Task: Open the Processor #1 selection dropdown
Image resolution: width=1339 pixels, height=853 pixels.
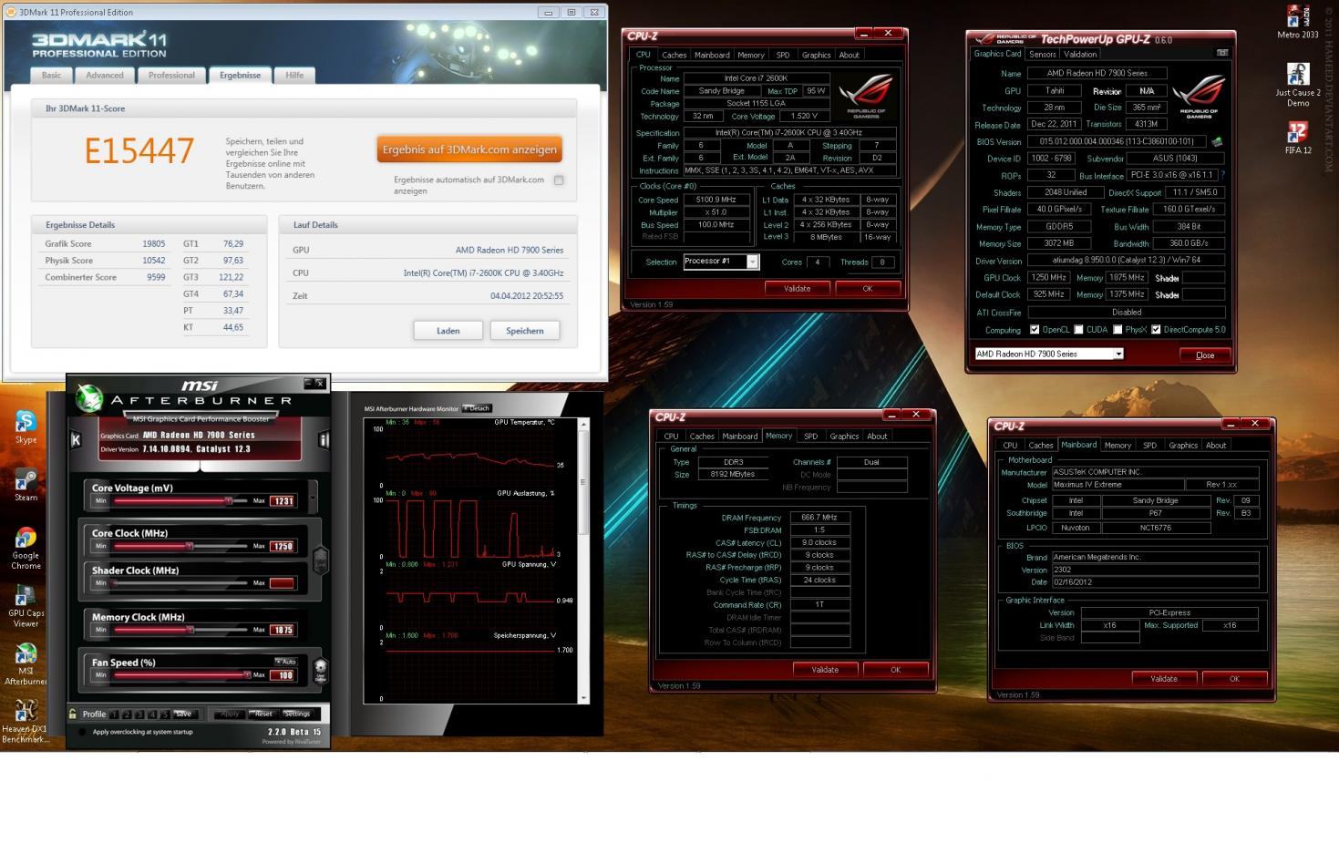Action: pos(752,262)
